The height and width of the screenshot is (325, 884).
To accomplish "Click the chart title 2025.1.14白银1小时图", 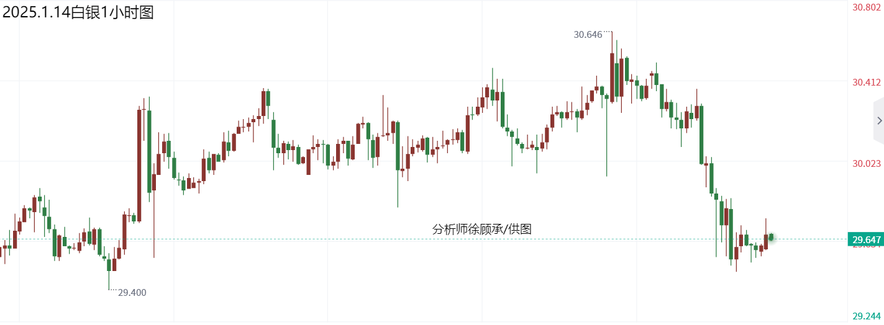I will tap(78, 12).
